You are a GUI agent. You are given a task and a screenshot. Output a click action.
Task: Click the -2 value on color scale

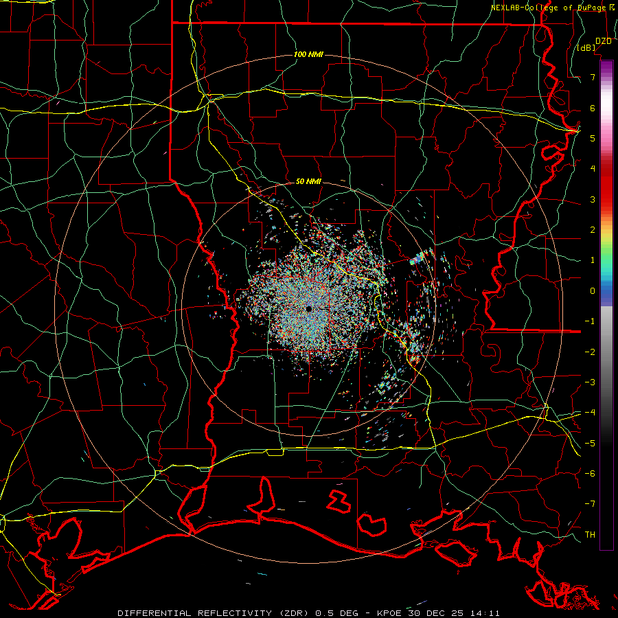tap(590, 352)
